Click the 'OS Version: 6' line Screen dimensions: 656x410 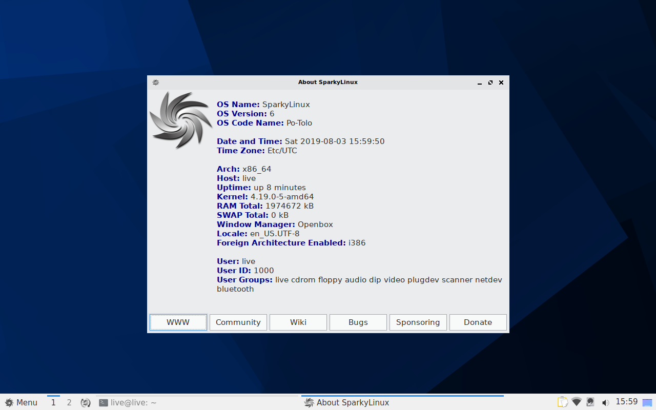[245, 114]
